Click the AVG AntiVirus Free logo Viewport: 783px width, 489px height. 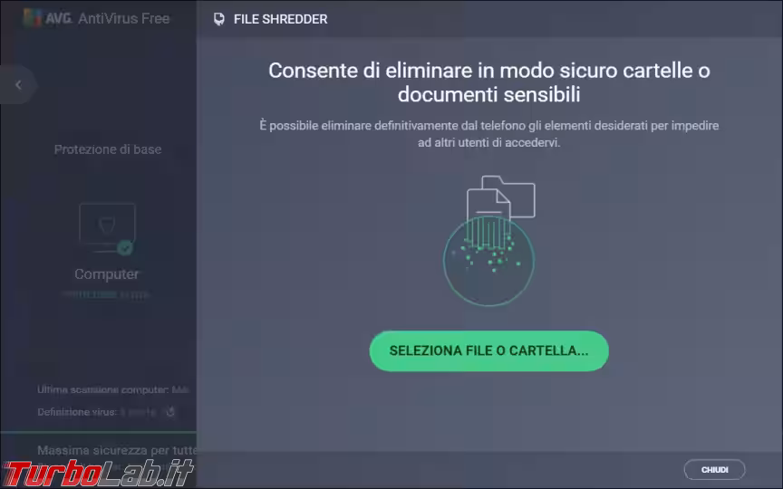97,18
